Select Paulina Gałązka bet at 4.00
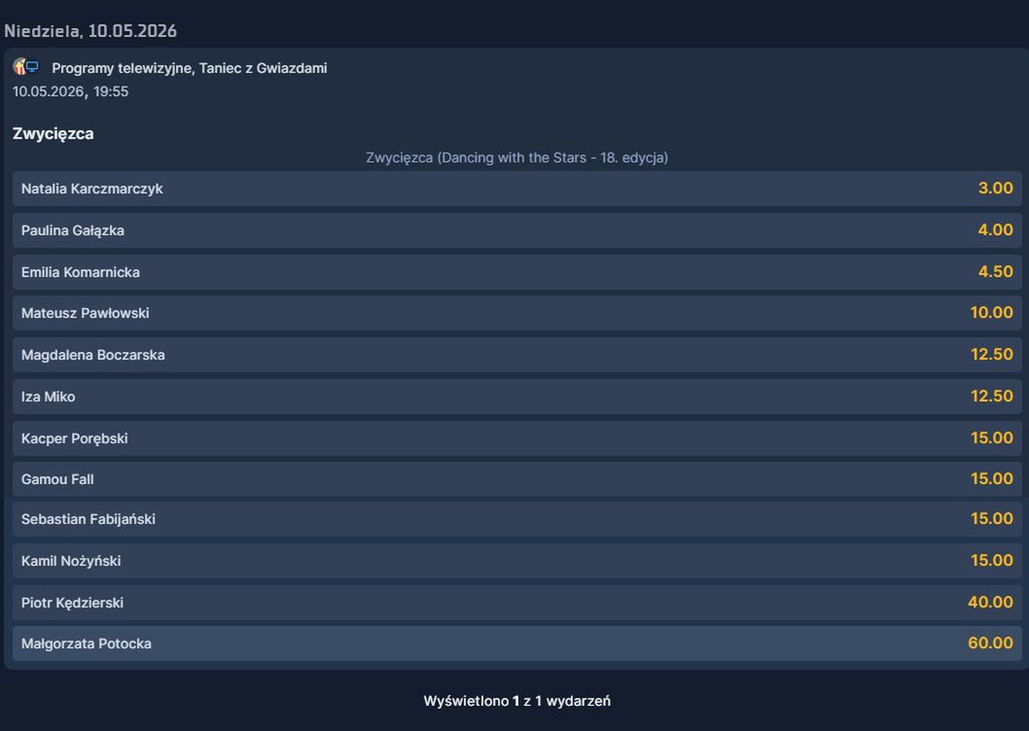Viewport: 1029px width, 731px height. point(517,230)
